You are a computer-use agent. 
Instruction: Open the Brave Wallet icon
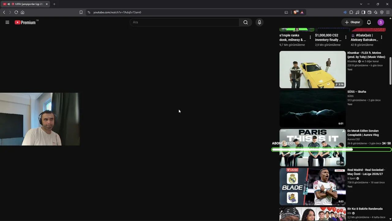(369, 12)
